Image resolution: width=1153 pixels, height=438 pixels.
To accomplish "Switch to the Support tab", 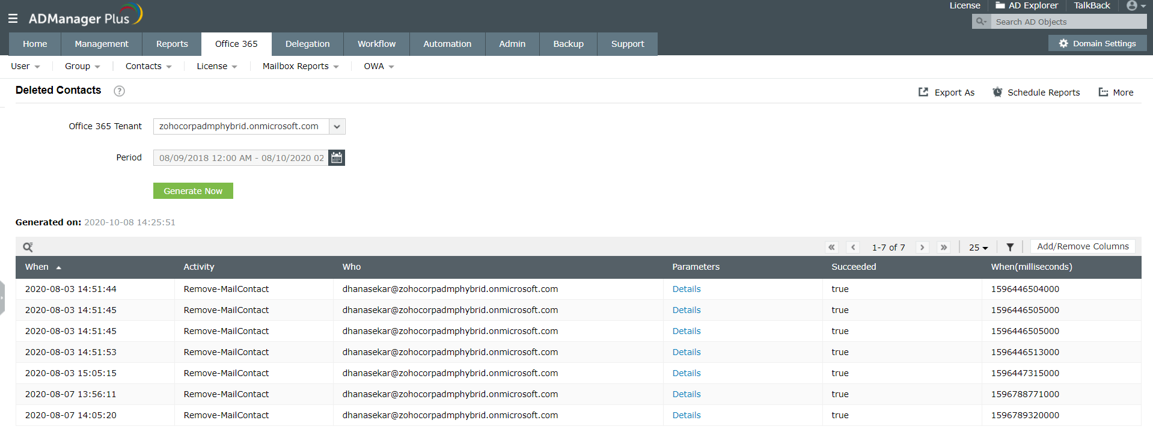I will pyautogui.click(x=628, y=44).
